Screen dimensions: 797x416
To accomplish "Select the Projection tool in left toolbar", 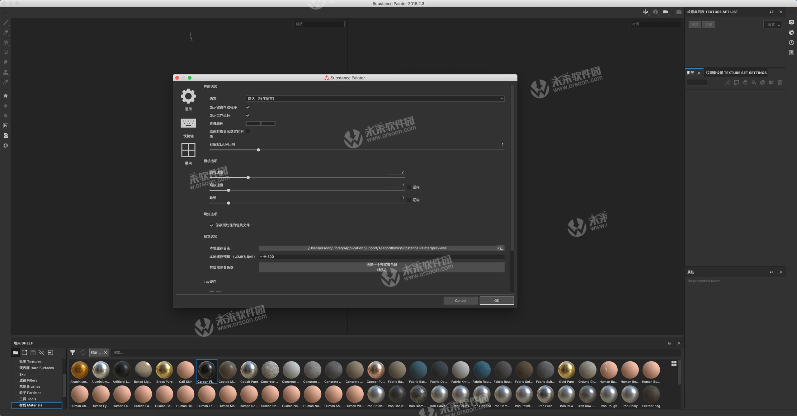I will (6, 42).
